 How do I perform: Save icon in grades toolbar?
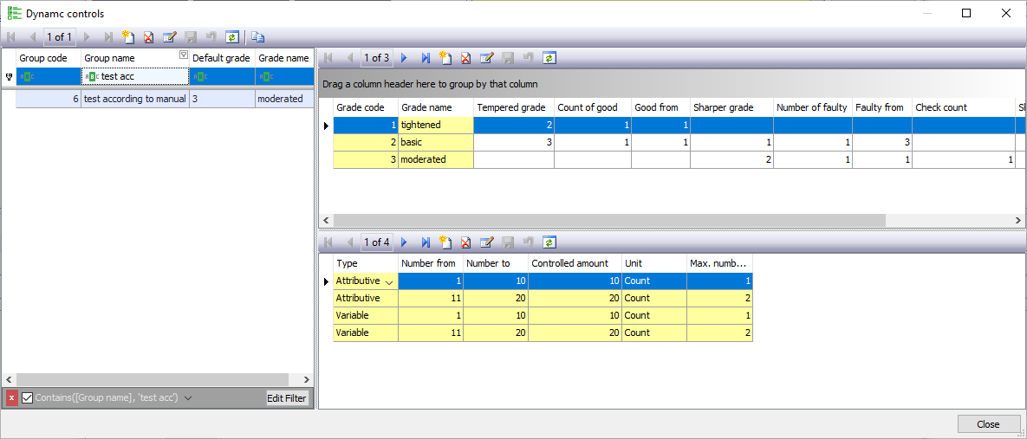click(x=508, y=58)
